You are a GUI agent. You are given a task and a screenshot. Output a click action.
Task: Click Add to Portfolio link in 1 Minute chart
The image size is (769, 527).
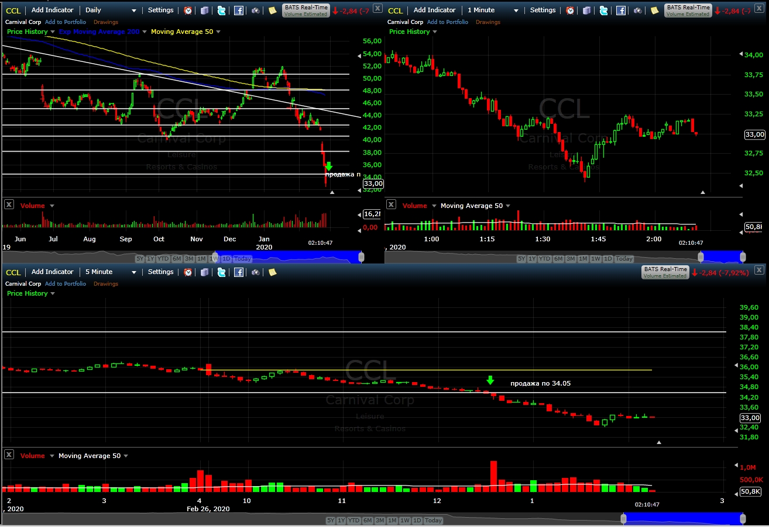[x=448, y=22]
